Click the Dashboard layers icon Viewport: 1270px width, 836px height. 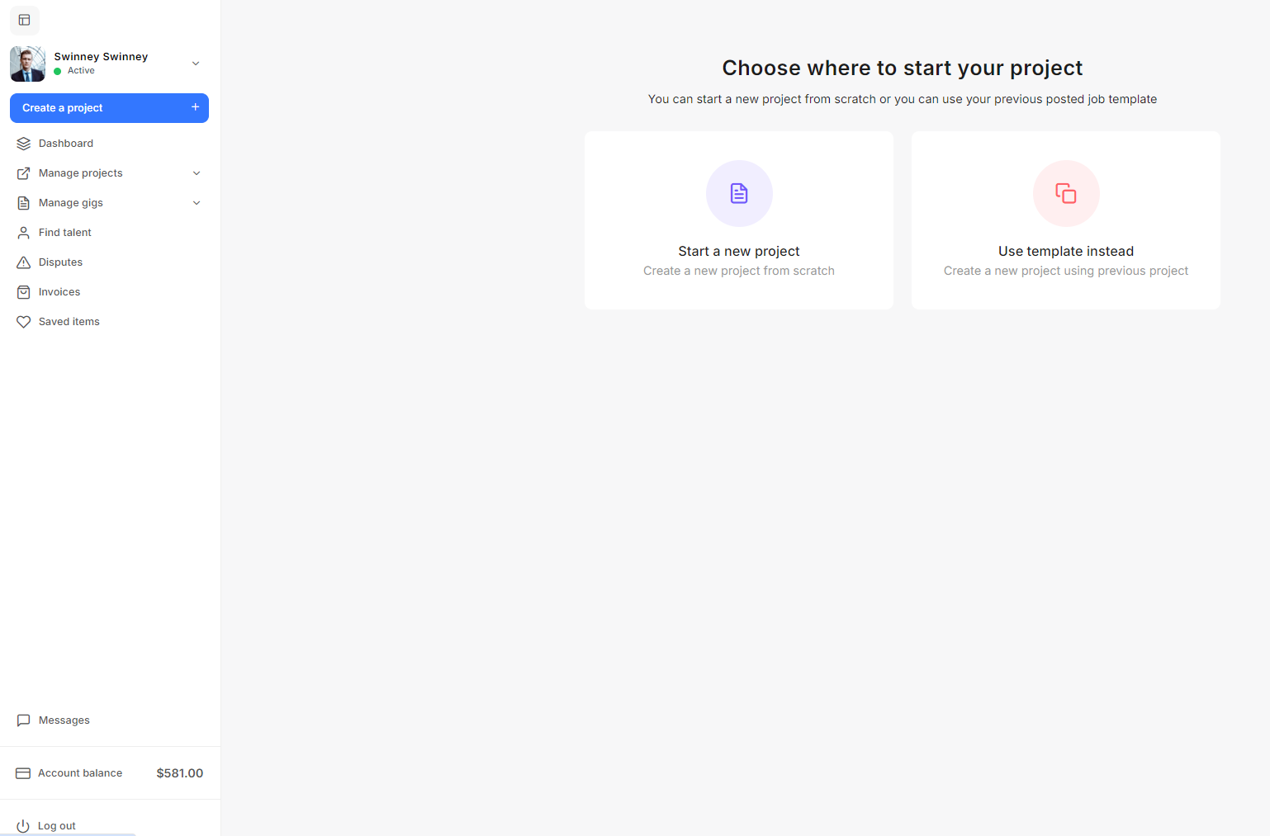point(24,144)
